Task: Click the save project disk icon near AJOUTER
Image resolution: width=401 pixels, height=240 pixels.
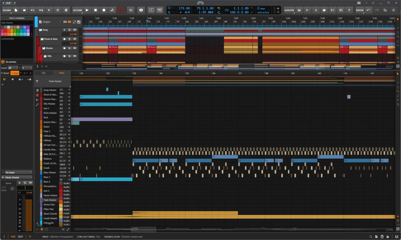Action: tap(299, 10)
